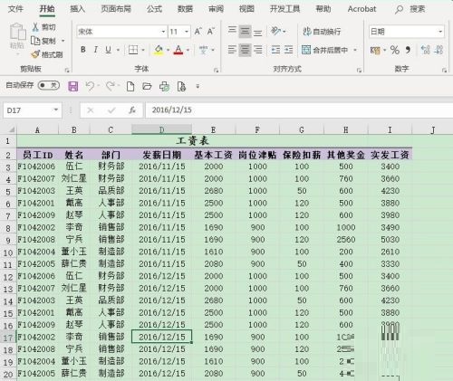Open the font name dropdown
Viewport: 453px width, 381px height.
[x=163, y=32]
